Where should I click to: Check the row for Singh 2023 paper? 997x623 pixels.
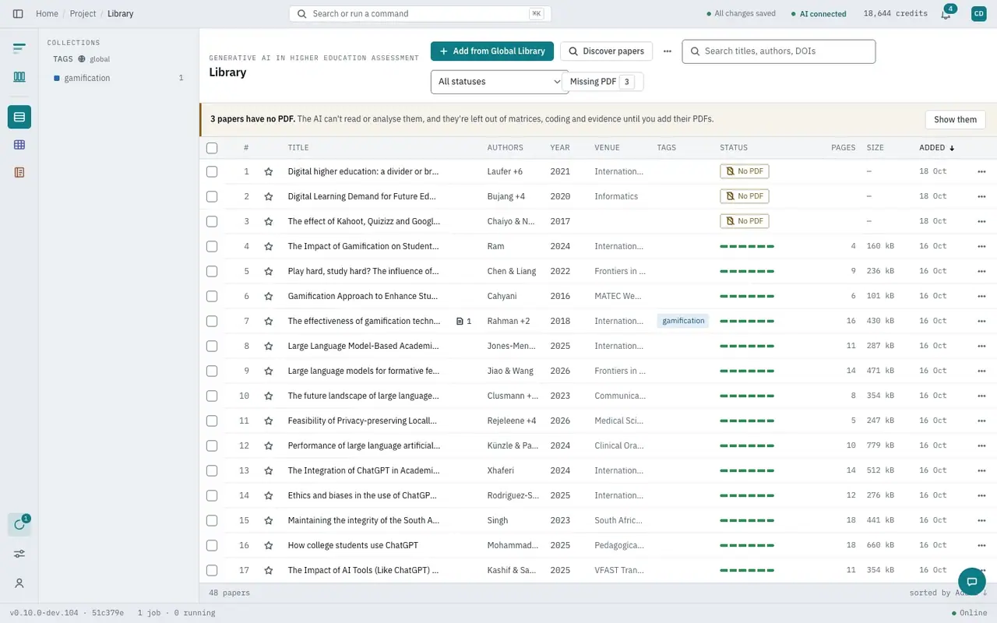212,520
